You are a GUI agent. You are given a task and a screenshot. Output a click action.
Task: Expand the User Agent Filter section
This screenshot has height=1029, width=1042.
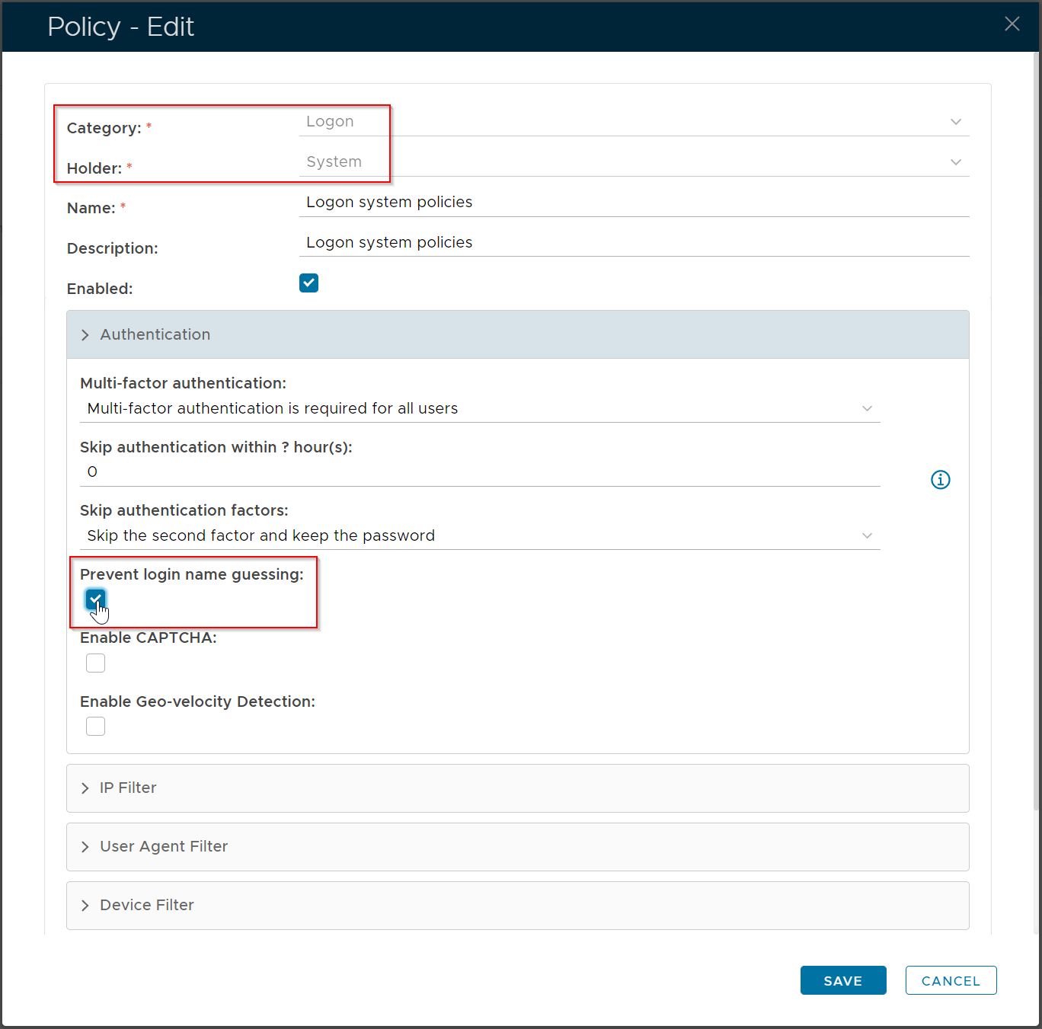coord(164,847)
